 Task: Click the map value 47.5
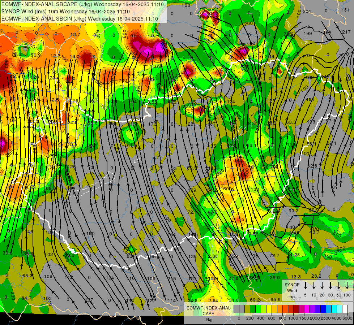[213, 212]
